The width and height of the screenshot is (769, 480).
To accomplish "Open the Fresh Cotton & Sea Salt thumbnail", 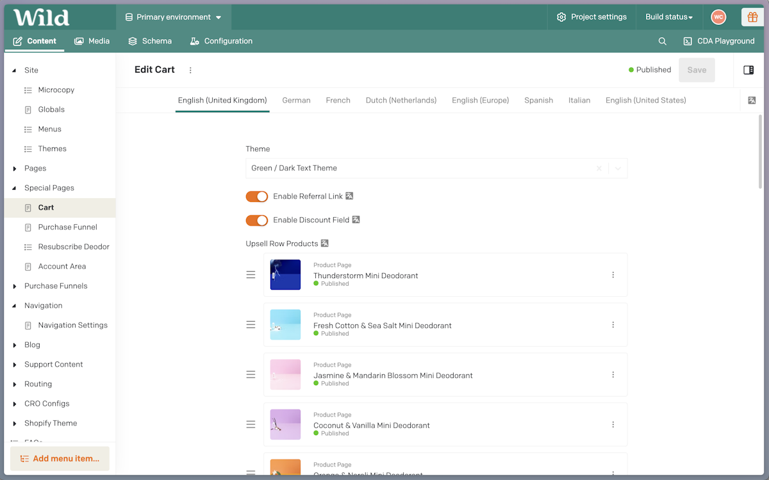I will [x=285, y=325].
